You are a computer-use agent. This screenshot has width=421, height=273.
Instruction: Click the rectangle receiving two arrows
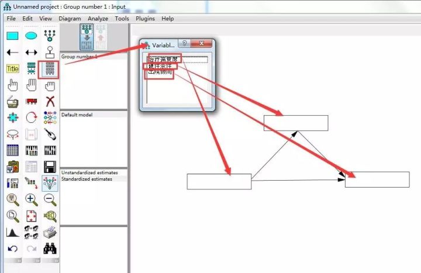tap(377, 179)
